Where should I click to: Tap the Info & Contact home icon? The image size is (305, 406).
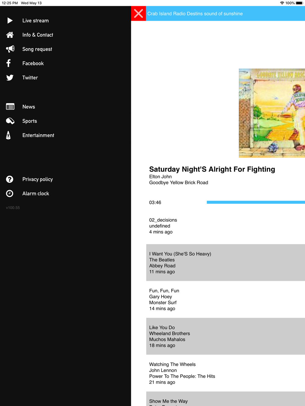tap(10, 35)
